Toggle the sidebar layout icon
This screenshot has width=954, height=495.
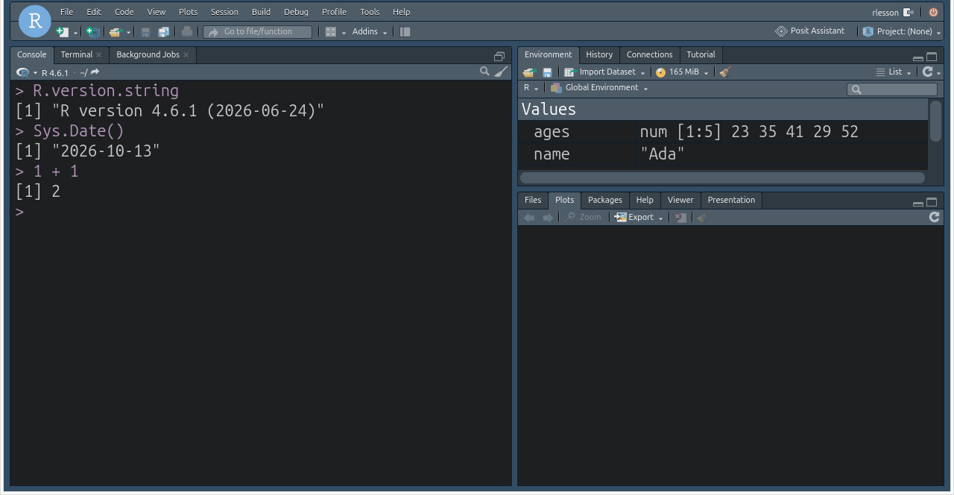[x=405, y=32]
